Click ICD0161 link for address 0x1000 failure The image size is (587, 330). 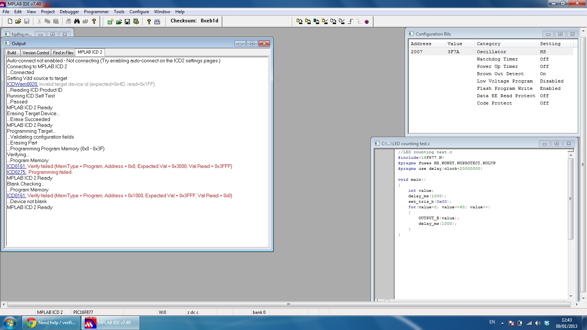pyautogui.click(x=17, y=195)
